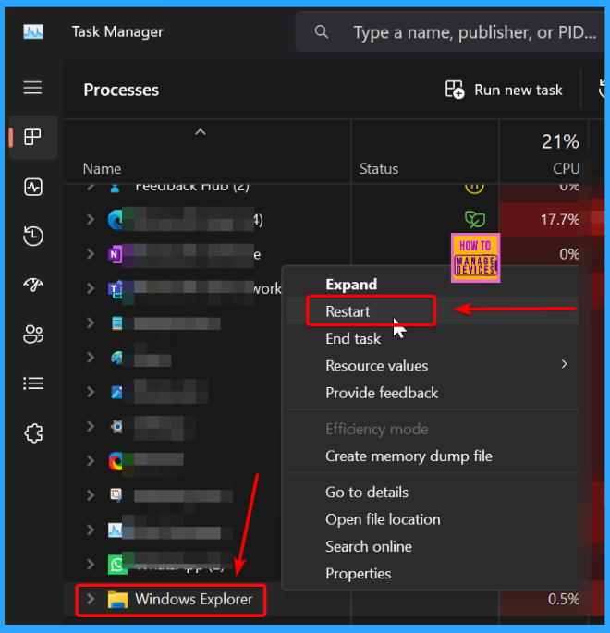Click the sort direction caret above Name
Screen dimensions: 610x633
[x=201, y=132]
